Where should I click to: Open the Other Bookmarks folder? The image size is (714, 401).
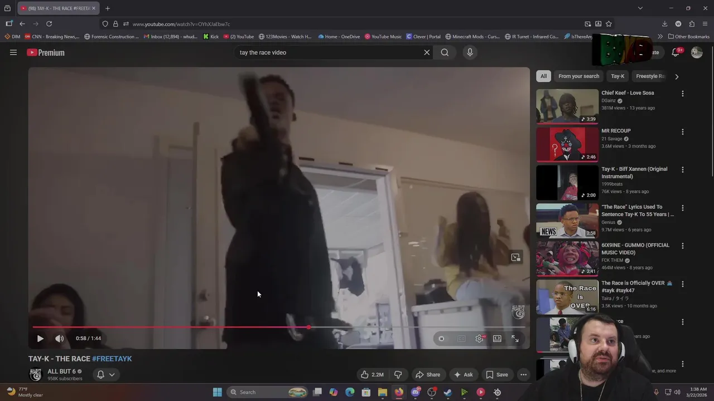688,37
